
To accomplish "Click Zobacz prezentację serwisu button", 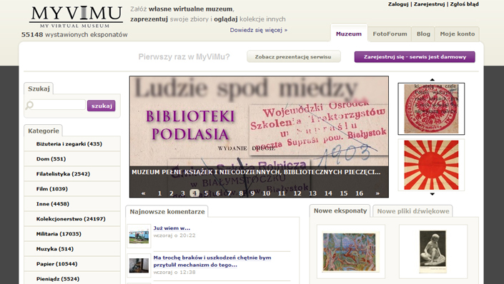I will (x=293, y=57).
